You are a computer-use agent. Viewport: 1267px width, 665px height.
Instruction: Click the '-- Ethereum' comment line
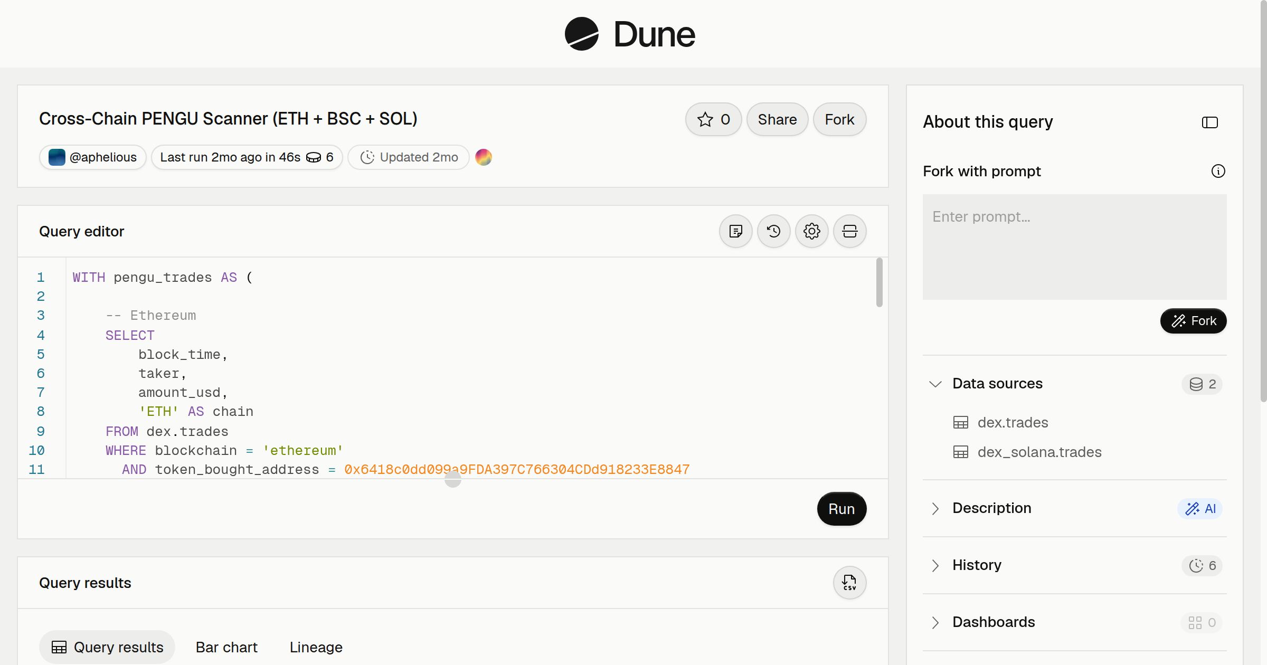pyautogui.click(x=150, y=316)
